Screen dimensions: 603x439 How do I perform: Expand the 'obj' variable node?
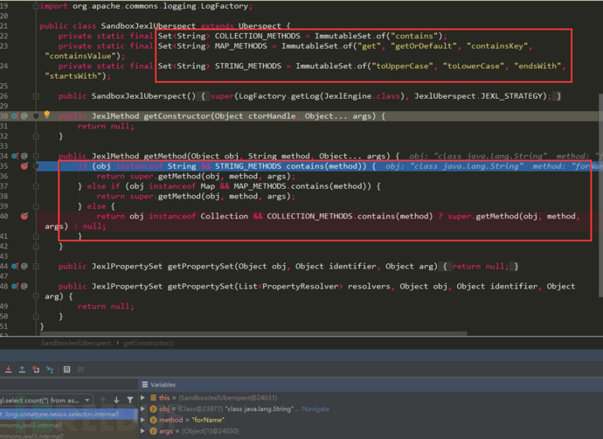(x=143, y=408)
